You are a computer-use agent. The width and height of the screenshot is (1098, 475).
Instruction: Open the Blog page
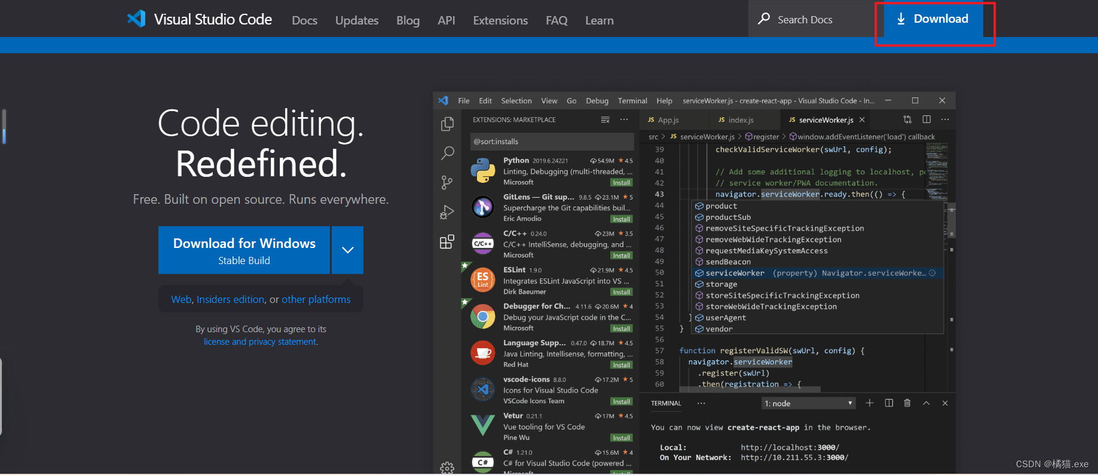coord(408,20)
